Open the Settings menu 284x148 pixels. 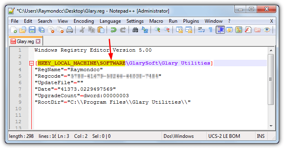[135, 21]
